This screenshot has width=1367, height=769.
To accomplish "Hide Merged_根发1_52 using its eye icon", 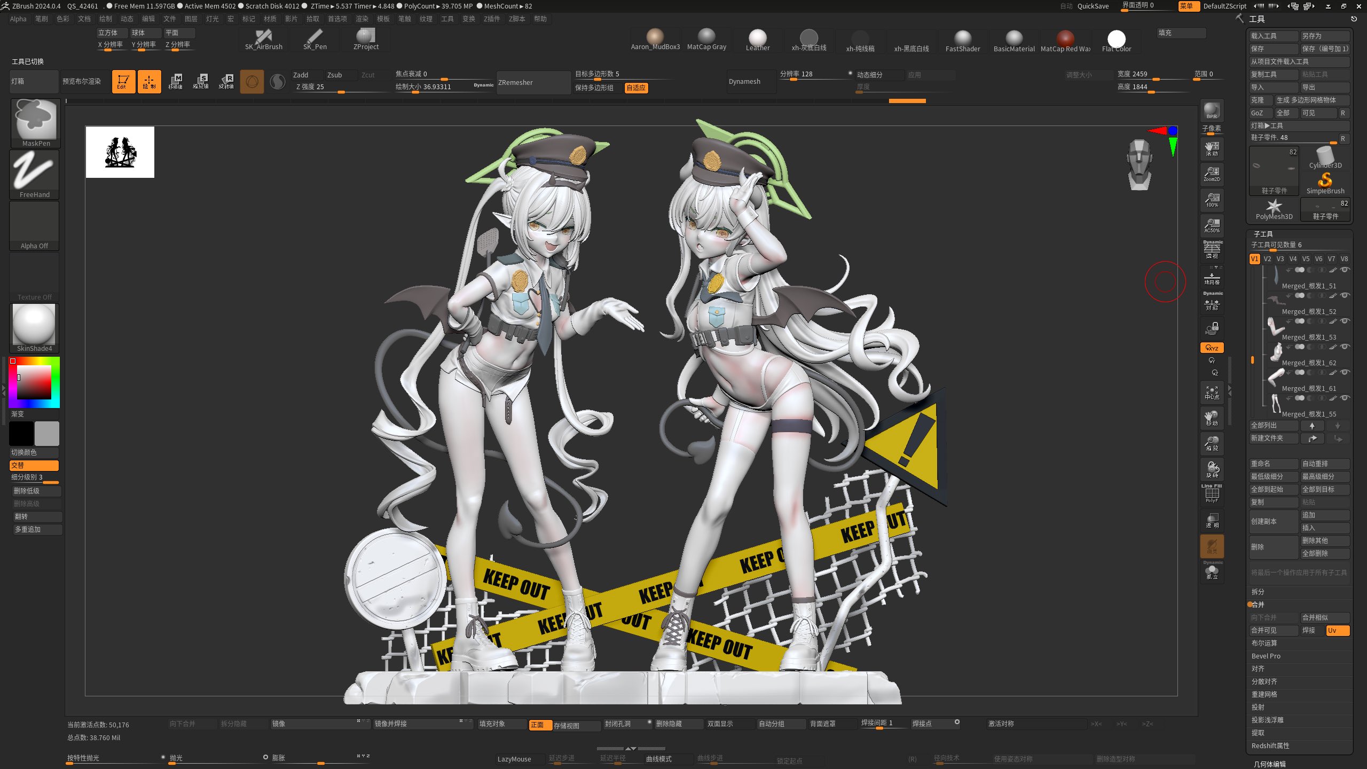I will click(x=1345, y=295).
